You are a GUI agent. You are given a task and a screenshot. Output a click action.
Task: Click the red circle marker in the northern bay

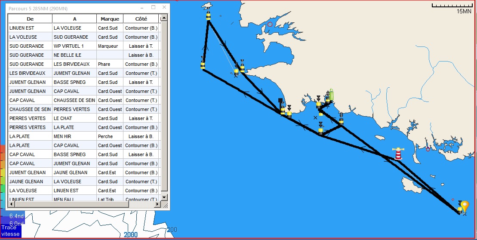point(270,24)
